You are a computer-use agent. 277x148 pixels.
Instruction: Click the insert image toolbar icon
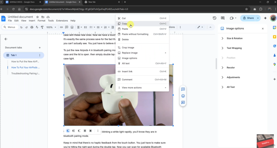[72, 27]
